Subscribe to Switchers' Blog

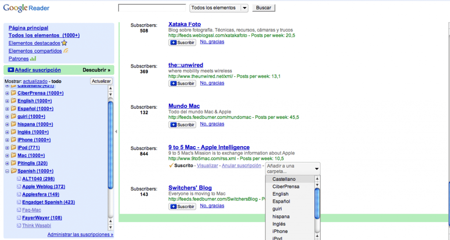tap(182, 206)
